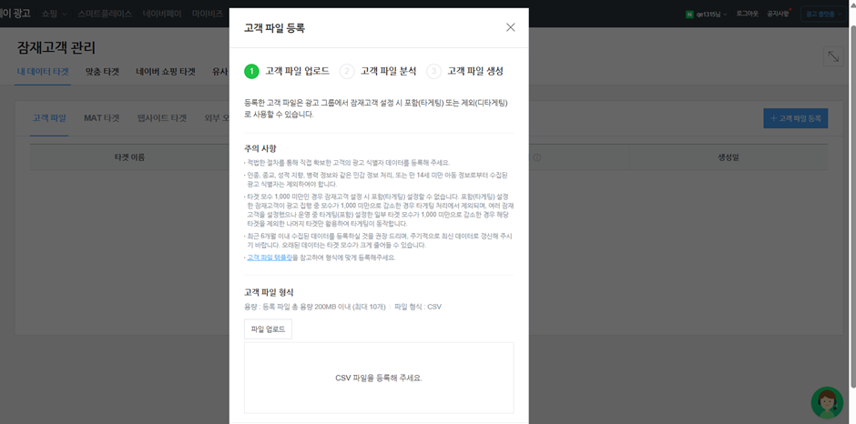Open the account ID dropdown
The width and height of the screenshot is (856, 424).
707,15
